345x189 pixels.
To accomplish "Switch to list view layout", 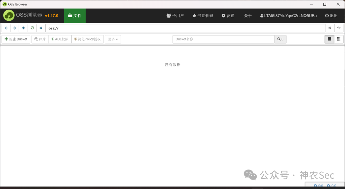I will tap(329, 39).
